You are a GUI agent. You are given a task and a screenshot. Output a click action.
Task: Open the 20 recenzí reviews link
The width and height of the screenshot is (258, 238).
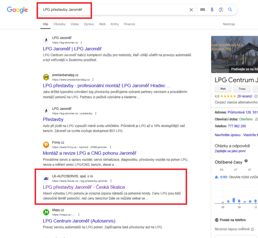245,96
